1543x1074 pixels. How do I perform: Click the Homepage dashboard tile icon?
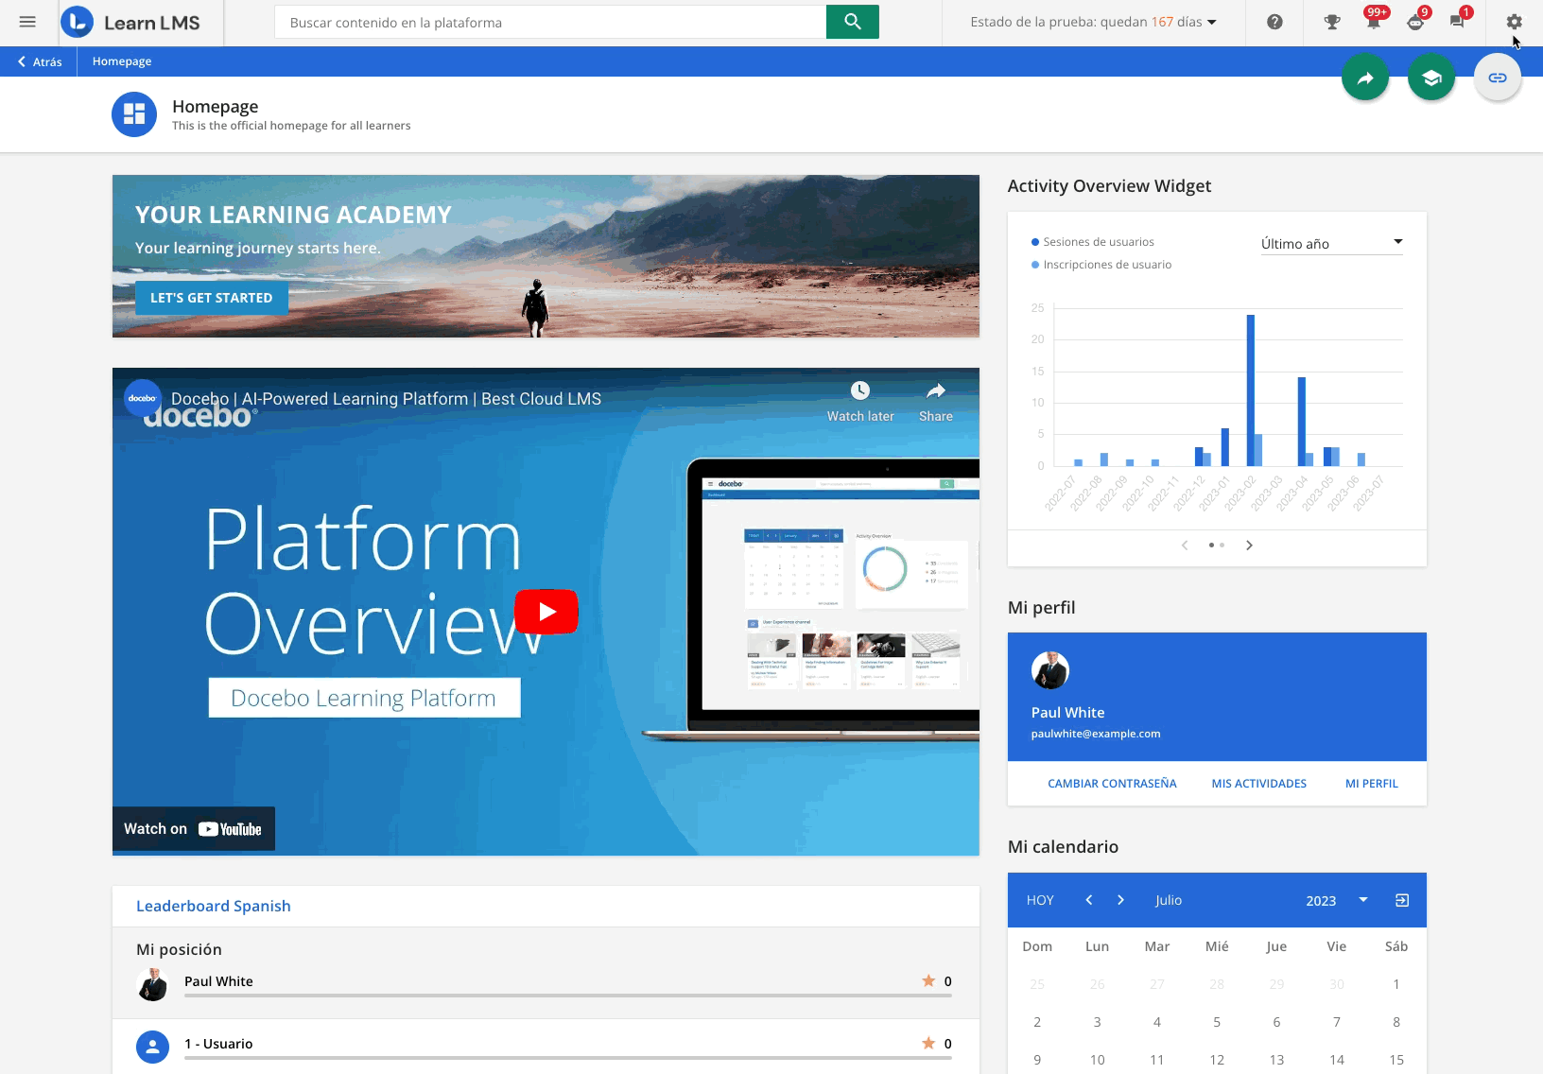coord(134,114)
